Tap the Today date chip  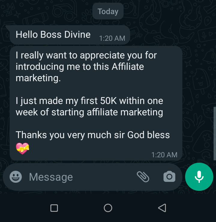click(108, 11)
